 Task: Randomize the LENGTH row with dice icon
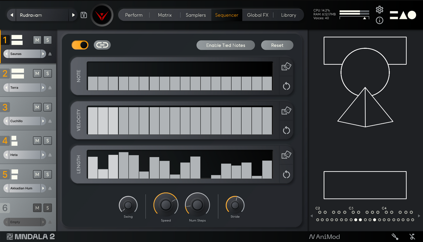286,155
